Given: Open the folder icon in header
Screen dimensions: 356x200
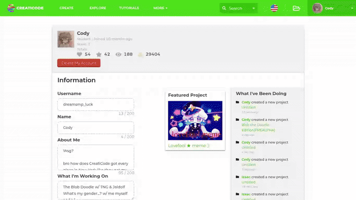Looking at the screenshot, I should point(297,8).
